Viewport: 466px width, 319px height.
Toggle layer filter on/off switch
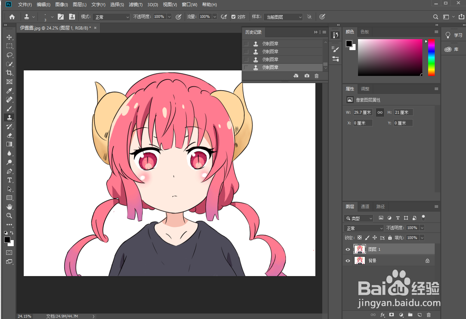point(423,218)
